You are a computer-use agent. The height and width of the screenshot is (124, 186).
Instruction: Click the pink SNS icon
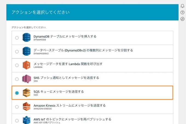click(27, 79)
